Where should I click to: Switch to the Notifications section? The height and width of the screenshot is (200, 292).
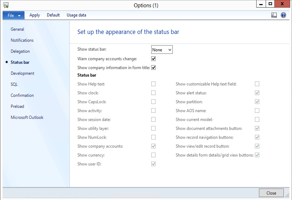22,40
